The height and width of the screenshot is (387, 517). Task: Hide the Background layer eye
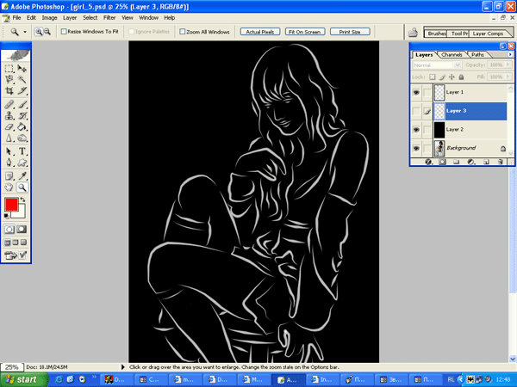(416, 148)
